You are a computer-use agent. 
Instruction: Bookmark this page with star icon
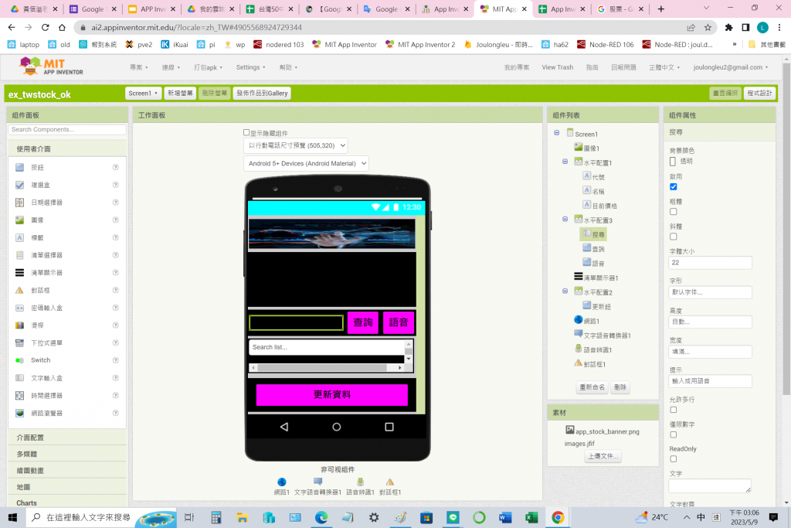[708, 27]
